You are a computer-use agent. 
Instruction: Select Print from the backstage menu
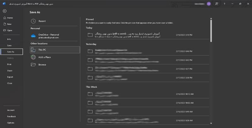coord(9,64)
